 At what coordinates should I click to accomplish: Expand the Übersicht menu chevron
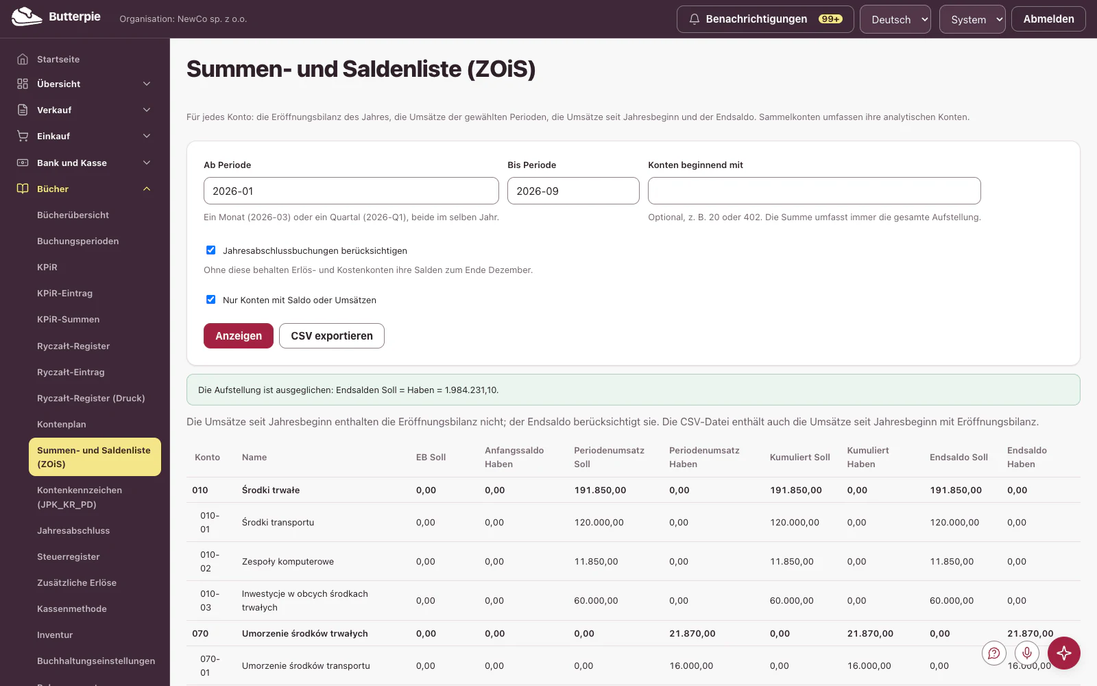tap(147, 84)
